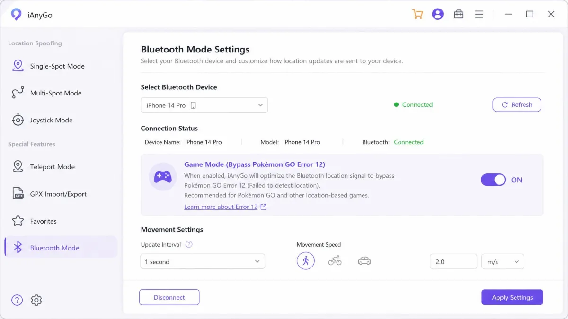The height and width of the screenshot is (319, 568).
Task: Expand the Select Bluetooth Device dropdown
Action: click(204, 105)
